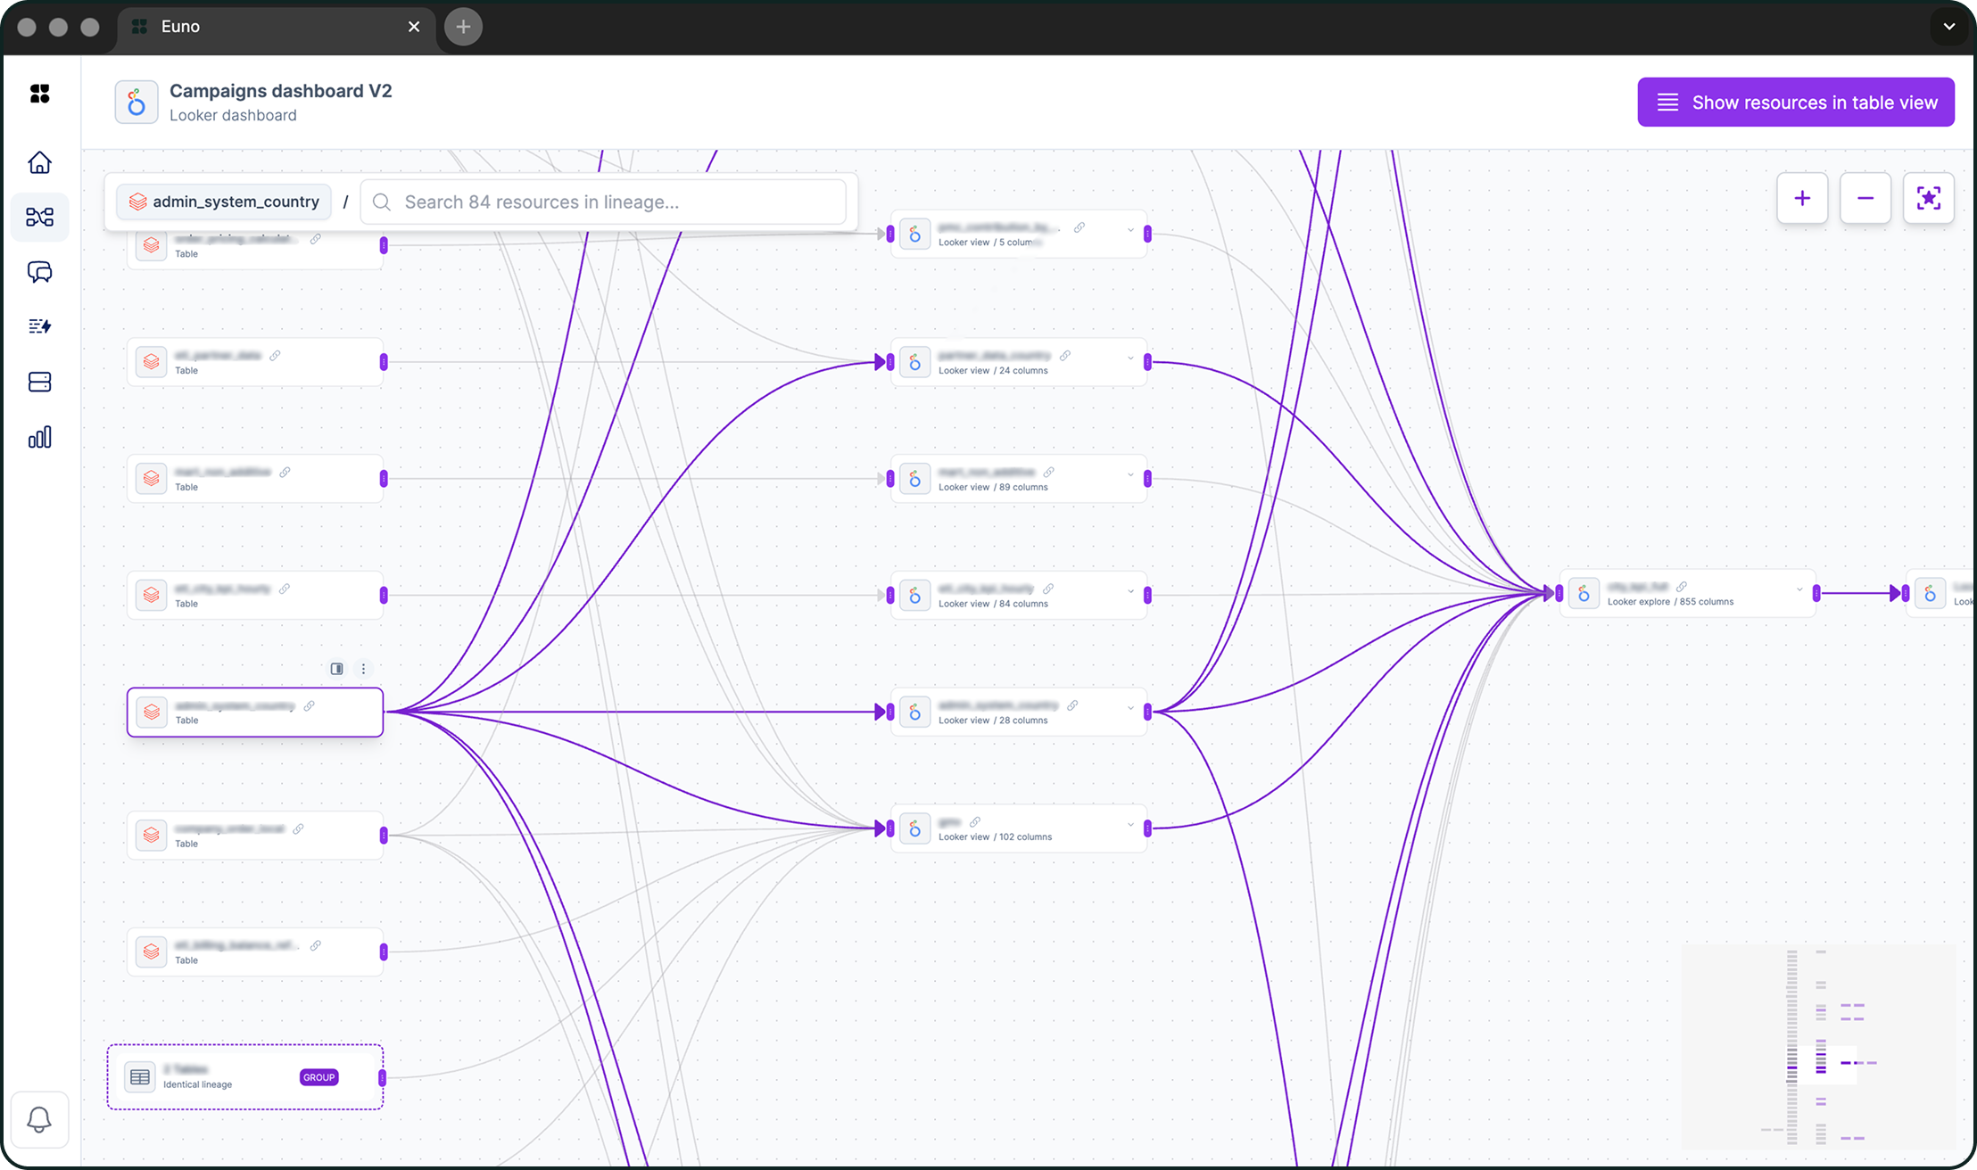Open the data sources sidebar icon
The image size is (1977, 1170).
(x=39, y=382)
